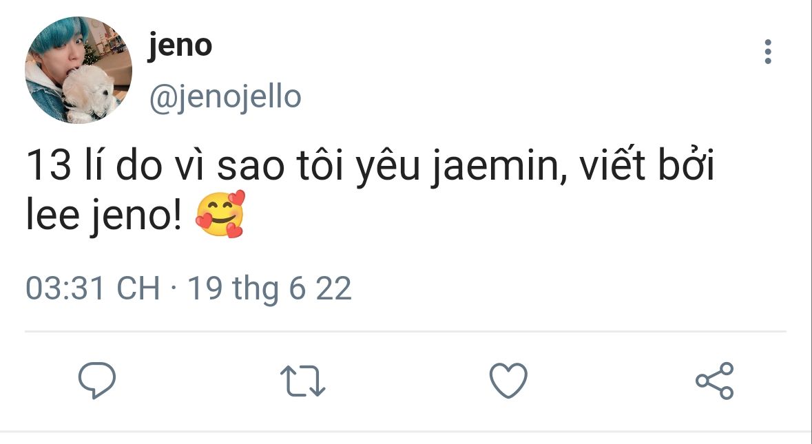Tap the smiling hearts emoji in the tweet
The image size is (812, 444).
220,213
